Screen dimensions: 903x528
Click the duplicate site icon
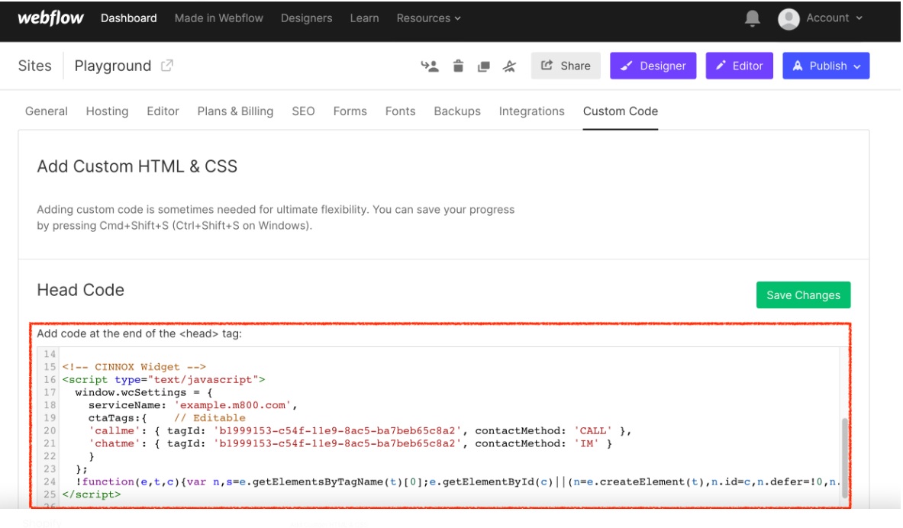(x=483, y=66)
